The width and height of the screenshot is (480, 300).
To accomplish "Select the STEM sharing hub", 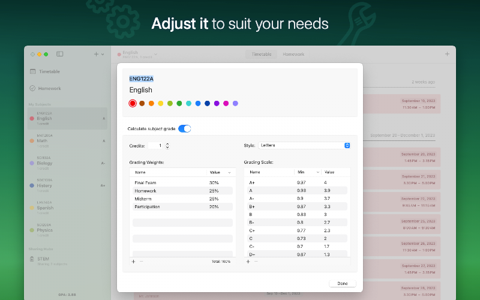I will (49, 261).
